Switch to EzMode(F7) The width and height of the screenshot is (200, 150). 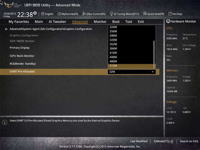pyautogui.click(x=164, y=141)
